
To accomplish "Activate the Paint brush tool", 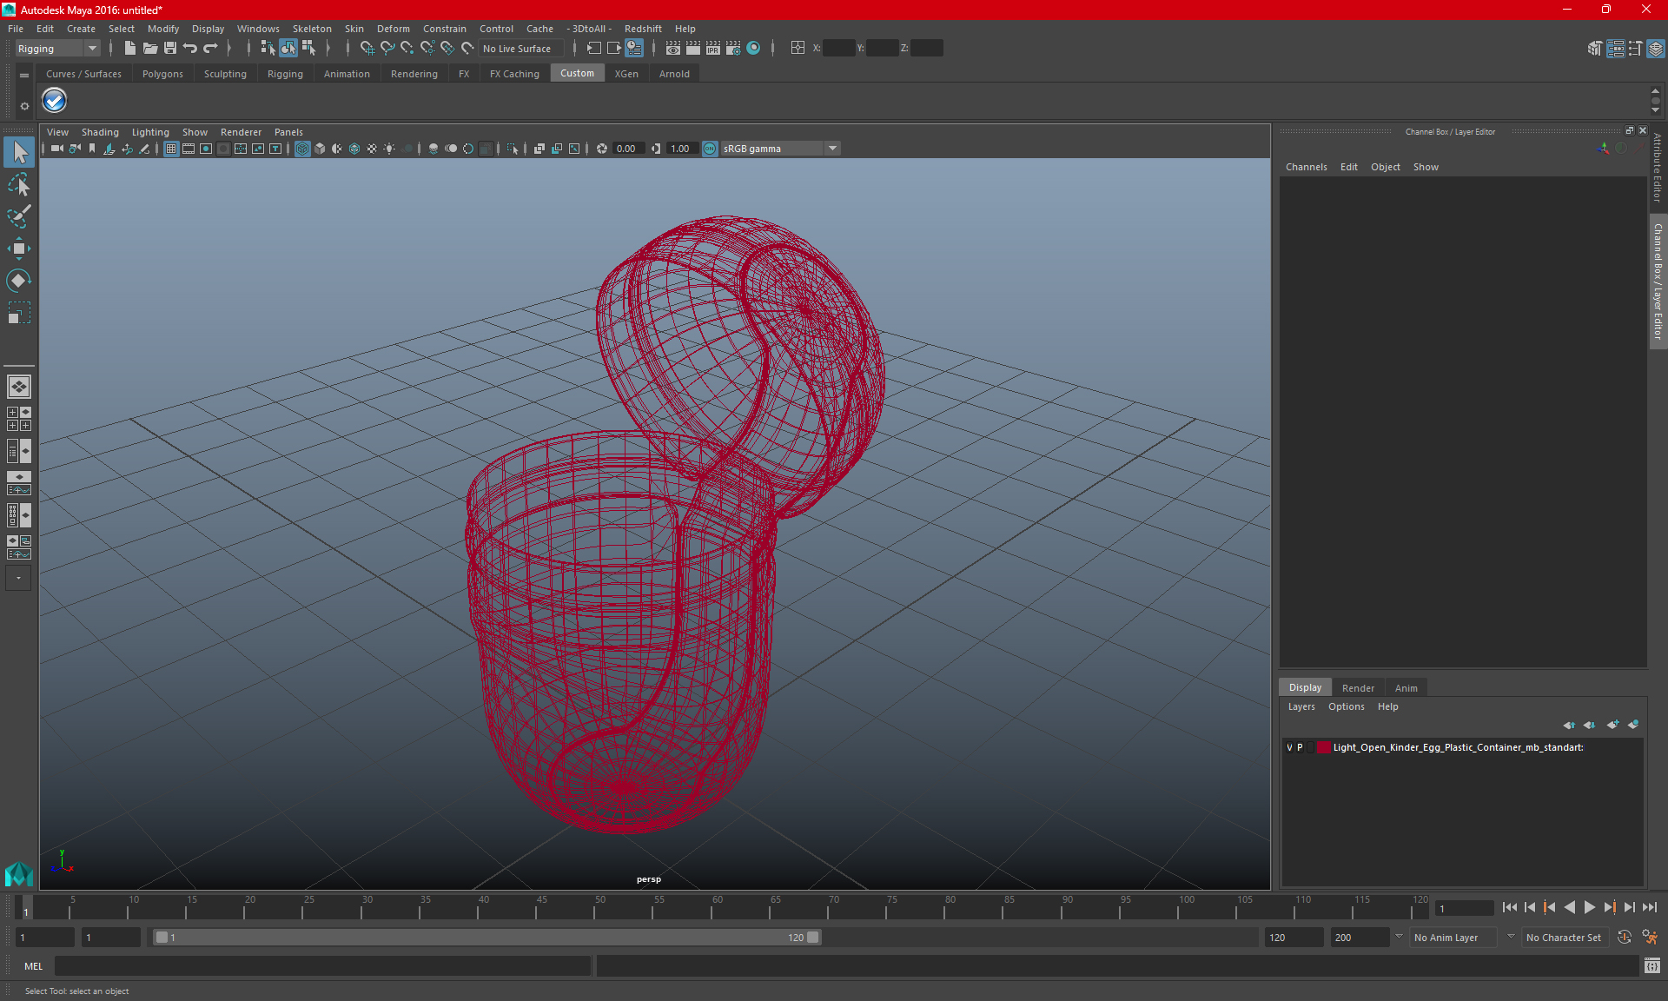I will (x=18, y=215).
